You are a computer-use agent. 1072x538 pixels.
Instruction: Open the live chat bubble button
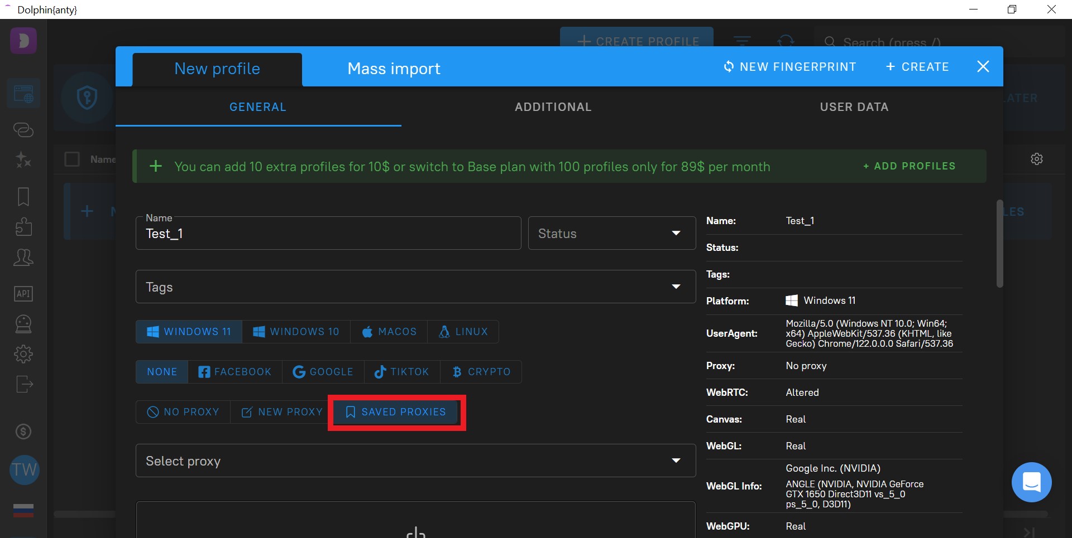pos(1031,482)
